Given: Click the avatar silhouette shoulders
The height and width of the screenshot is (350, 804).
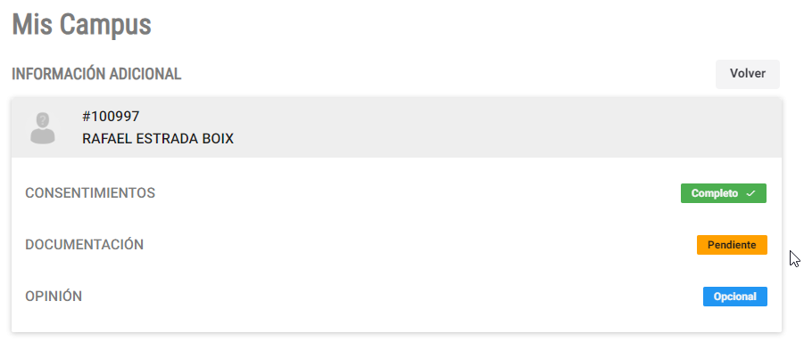Looking at the screenshot, I should click(x=43, y=136).
